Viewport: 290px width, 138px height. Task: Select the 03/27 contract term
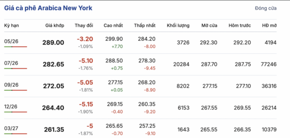coord(11,128)
